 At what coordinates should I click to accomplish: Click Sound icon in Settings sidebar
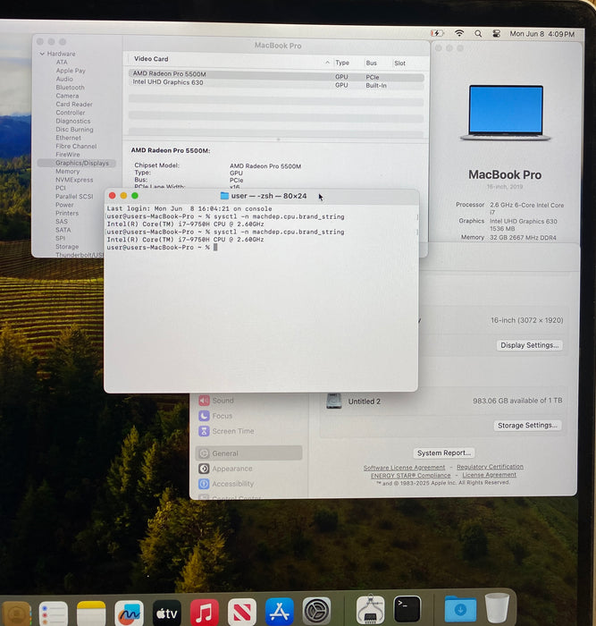pos(204,401)
